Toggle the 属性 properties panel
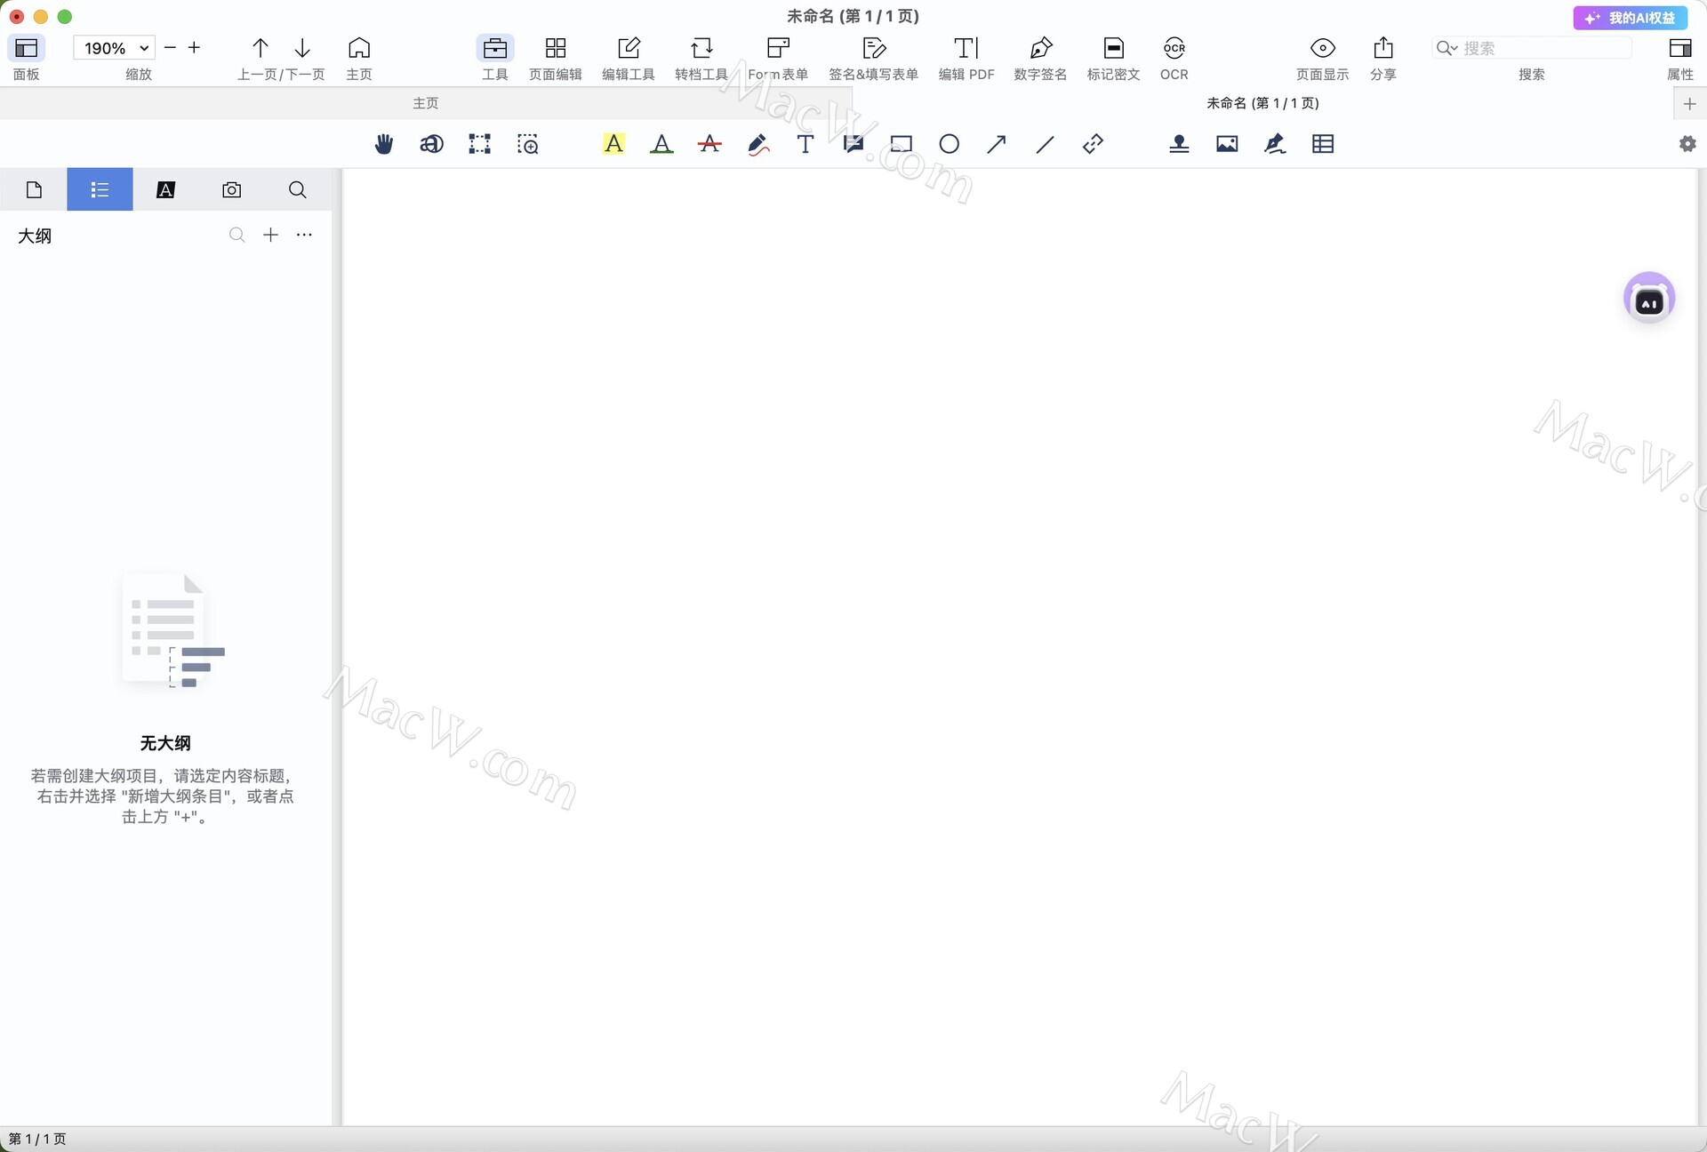1707x1152 pixels. pyautogui.click(x=1680, y=48)
